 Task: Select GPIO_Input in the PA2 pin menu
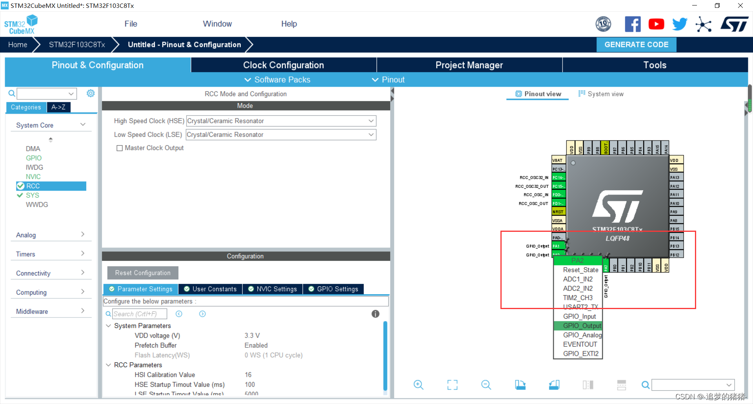pos(578,317)
